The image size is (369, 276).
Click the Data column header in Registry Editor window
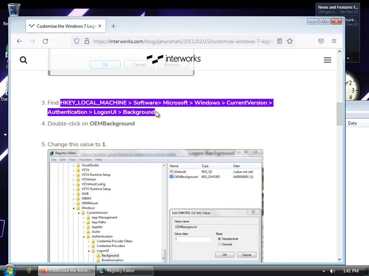click(x=352, y=123)
